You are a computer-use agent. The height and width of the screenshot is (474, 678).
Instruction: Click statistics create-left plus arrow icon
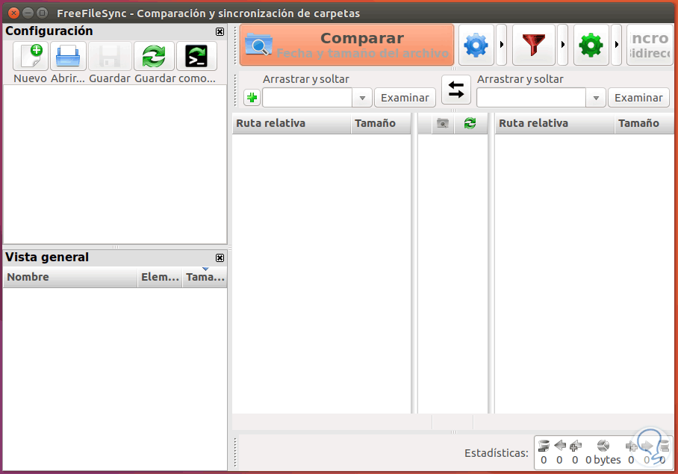point(576,446)
